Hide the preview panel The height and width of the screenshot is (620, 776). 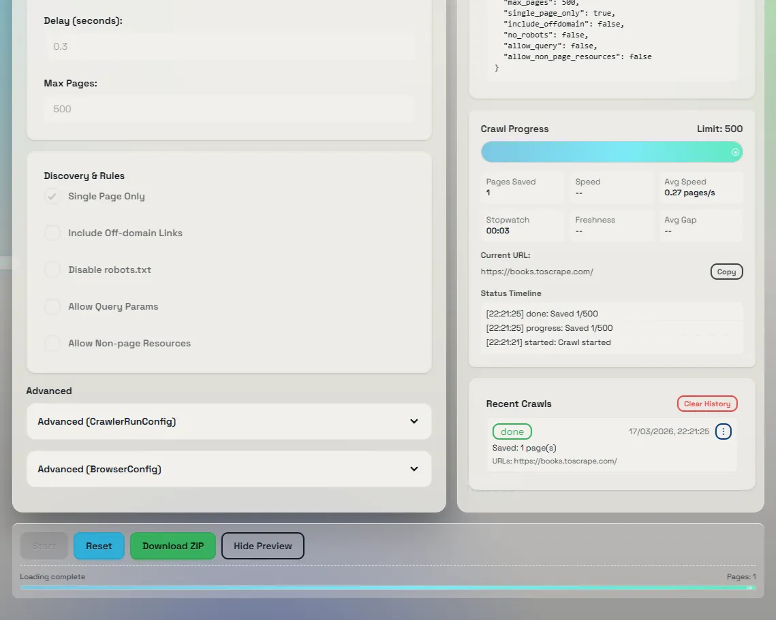click(x=263, y=546)
